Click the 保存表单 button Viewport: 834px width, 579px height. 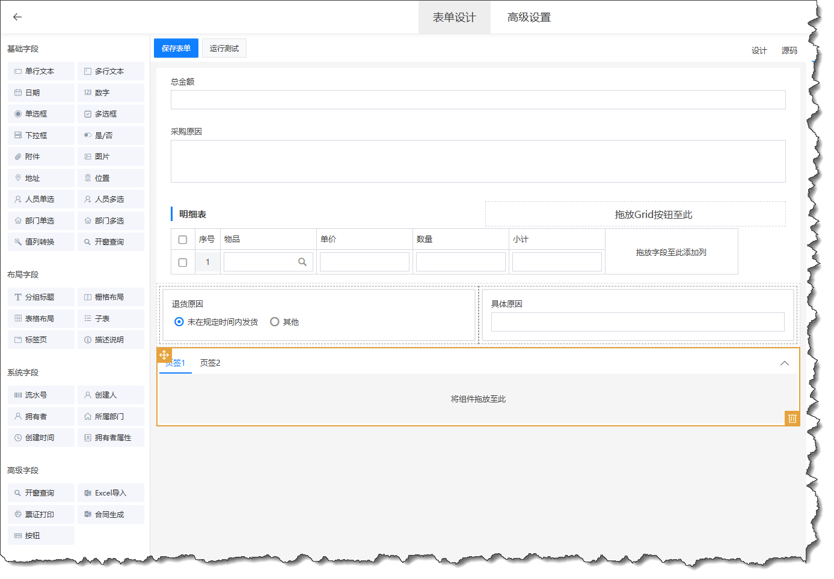pos(176,49)
